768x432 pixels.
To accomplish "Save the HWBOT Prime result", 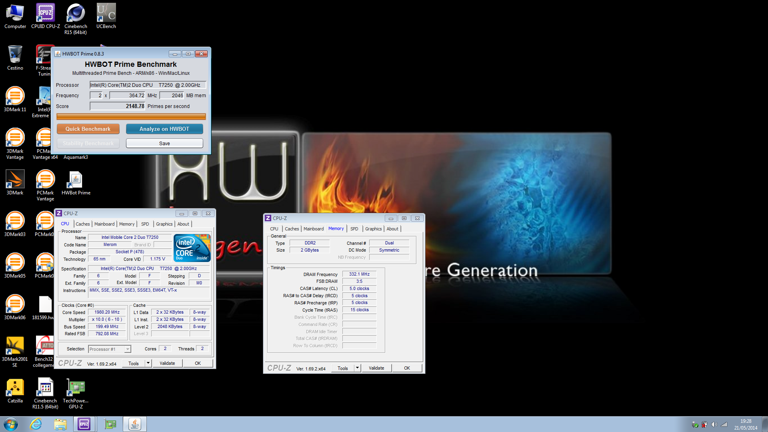I will point(164,143).
